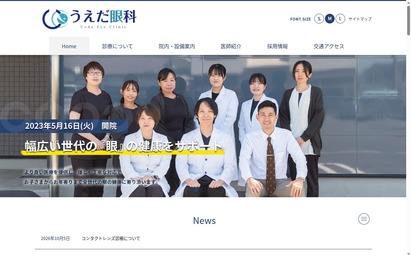
Task: Set font size to S
Action: (x=319, y=19)
